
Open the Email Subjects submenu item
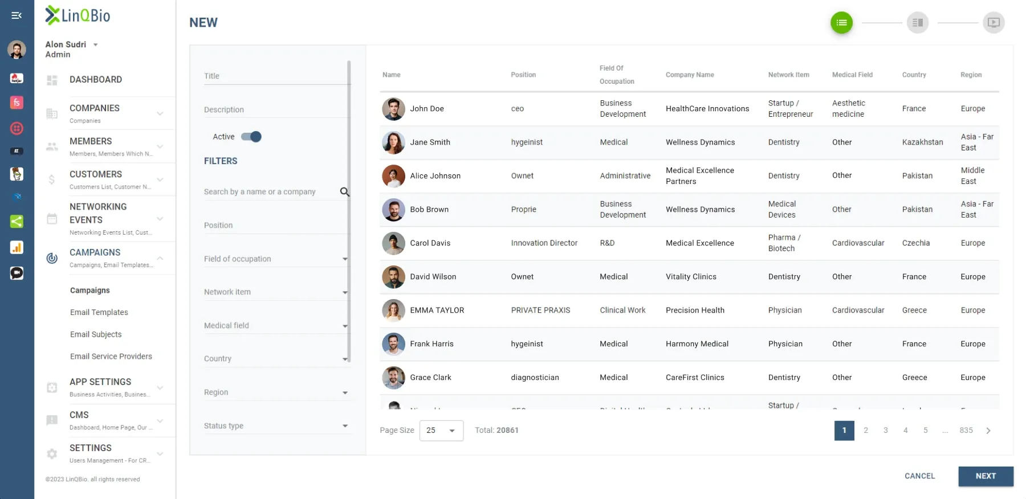click(96, 334)
